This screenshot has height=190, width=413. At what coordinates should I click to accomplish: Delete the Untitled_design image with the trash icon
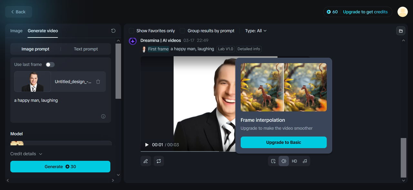pos(98,81)
